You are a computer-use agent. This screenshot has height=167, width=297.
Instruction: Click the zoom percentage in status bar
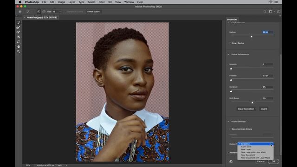(x=28, y=165)
